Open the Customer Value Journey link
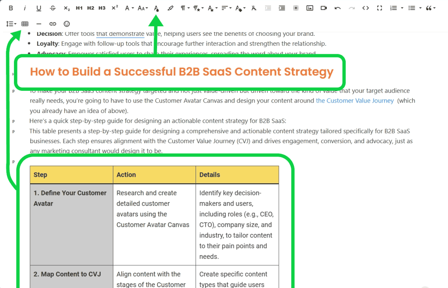 (x=354, y=100)
